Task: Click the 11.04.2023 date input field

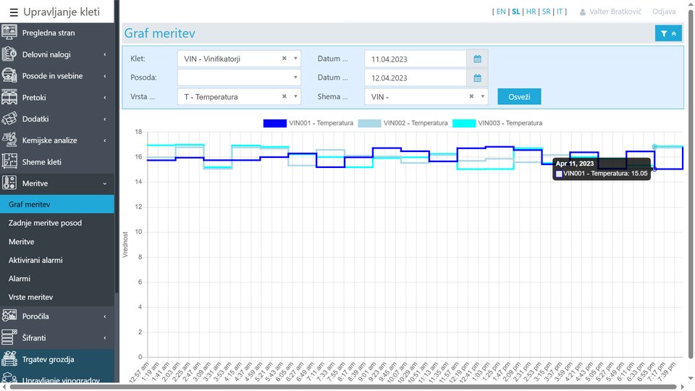Action: click(x=416, y=59)
